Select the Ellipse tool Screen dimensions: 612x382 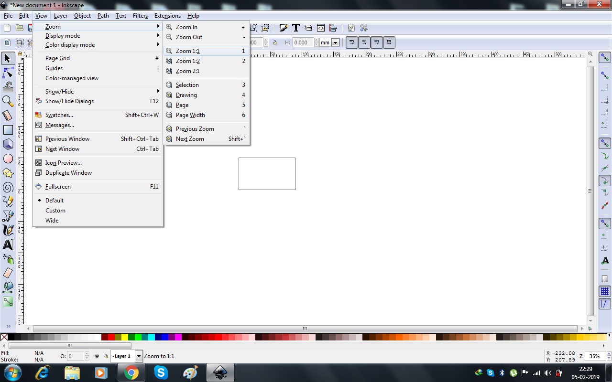(x=8, y=159)
